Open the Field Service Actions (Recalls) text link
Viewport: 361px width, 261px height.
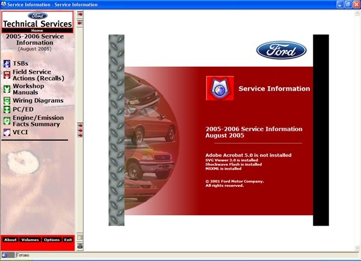(x=39, y=75)
